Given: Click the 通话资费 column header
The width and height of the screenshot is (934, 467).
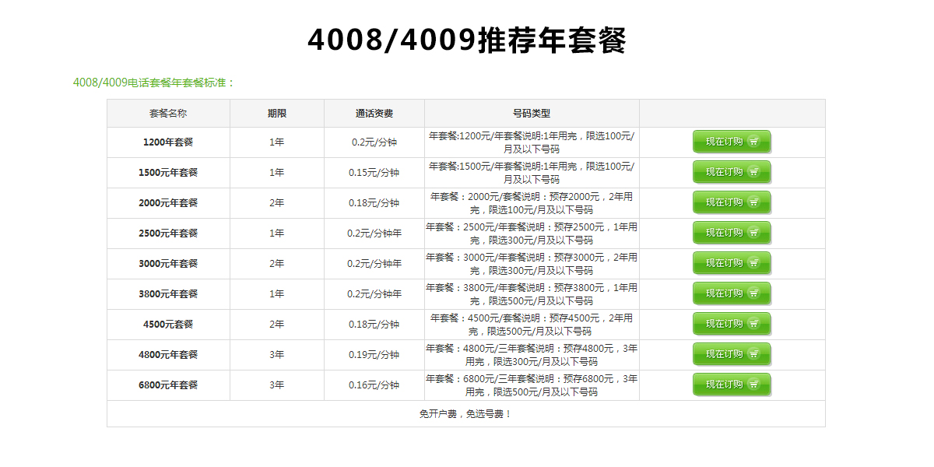Looking at the screenshot, I should click(x=374, y=114).
